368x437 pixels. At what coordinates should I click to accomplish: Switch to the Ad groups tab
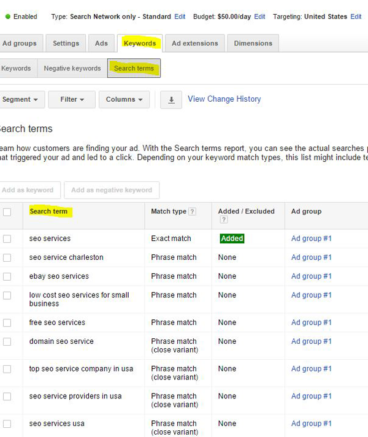(20, 44)
